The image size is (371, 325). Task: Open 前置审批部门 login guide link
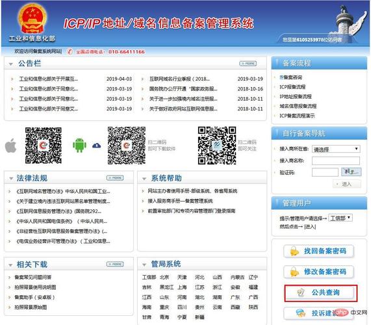[192, 211]
